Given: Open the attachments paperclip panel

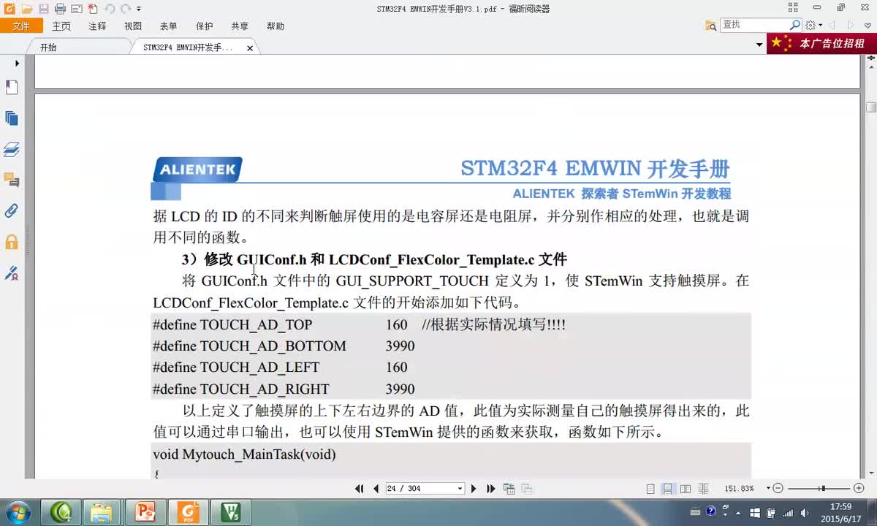Looking at the screenshot, I should [12, 211].
